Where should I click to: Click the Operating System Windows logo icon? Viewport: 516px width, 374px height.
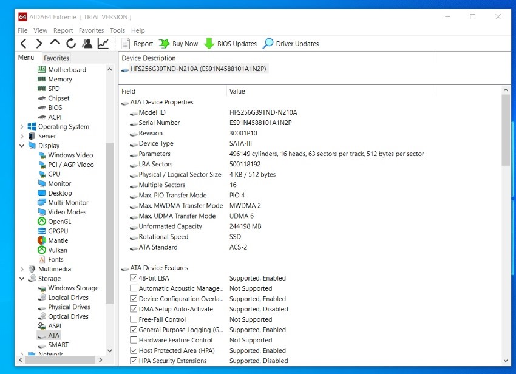point(32,126)
